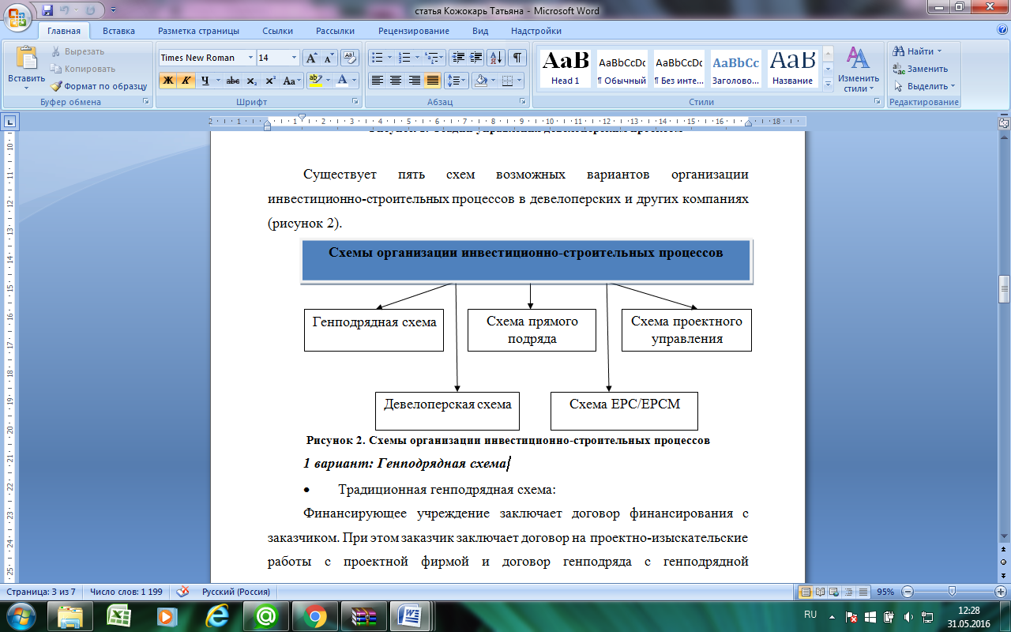1011x632 pixels.
Task: Align text to the left
Action: [x=377, y=81]
